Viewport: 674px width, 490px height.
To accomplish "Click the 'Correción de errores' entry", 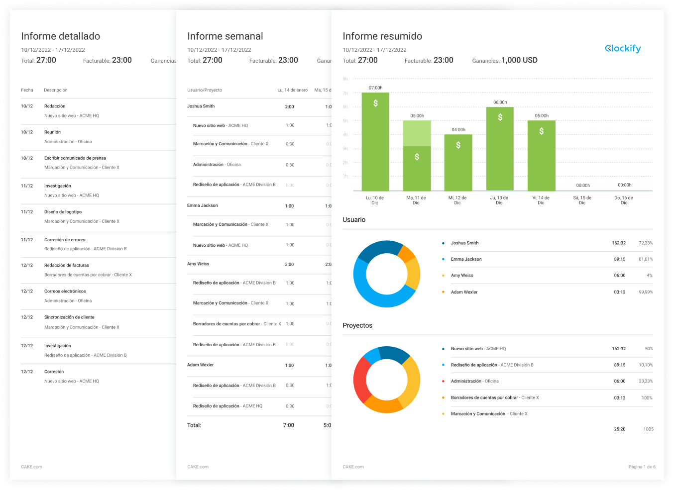I will 65,240.
